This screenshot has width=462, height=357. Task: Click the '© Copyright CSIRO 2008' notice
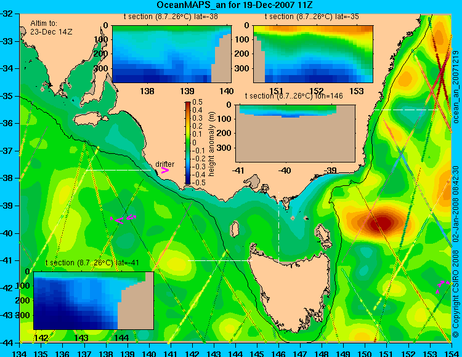point(456,293)
